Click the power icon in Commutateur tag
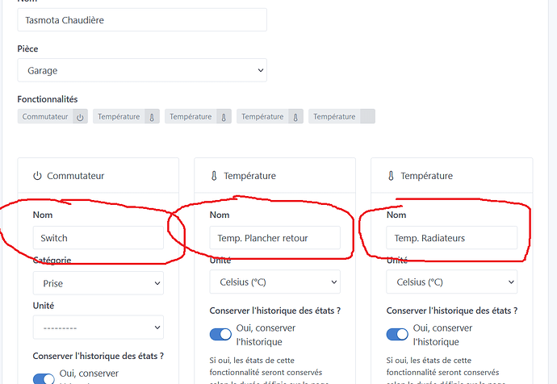This screenshot has height=384, width=557. pos(80,117)
